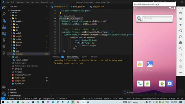The image size is (185, 104).
Task: Open analysis_options.yaml in the explorer
Action: tap(23, 75)
